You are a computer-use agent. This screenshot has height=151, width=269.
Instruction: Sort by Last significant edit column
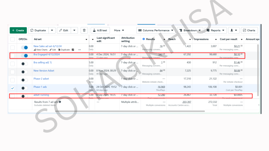coord(106,39)
